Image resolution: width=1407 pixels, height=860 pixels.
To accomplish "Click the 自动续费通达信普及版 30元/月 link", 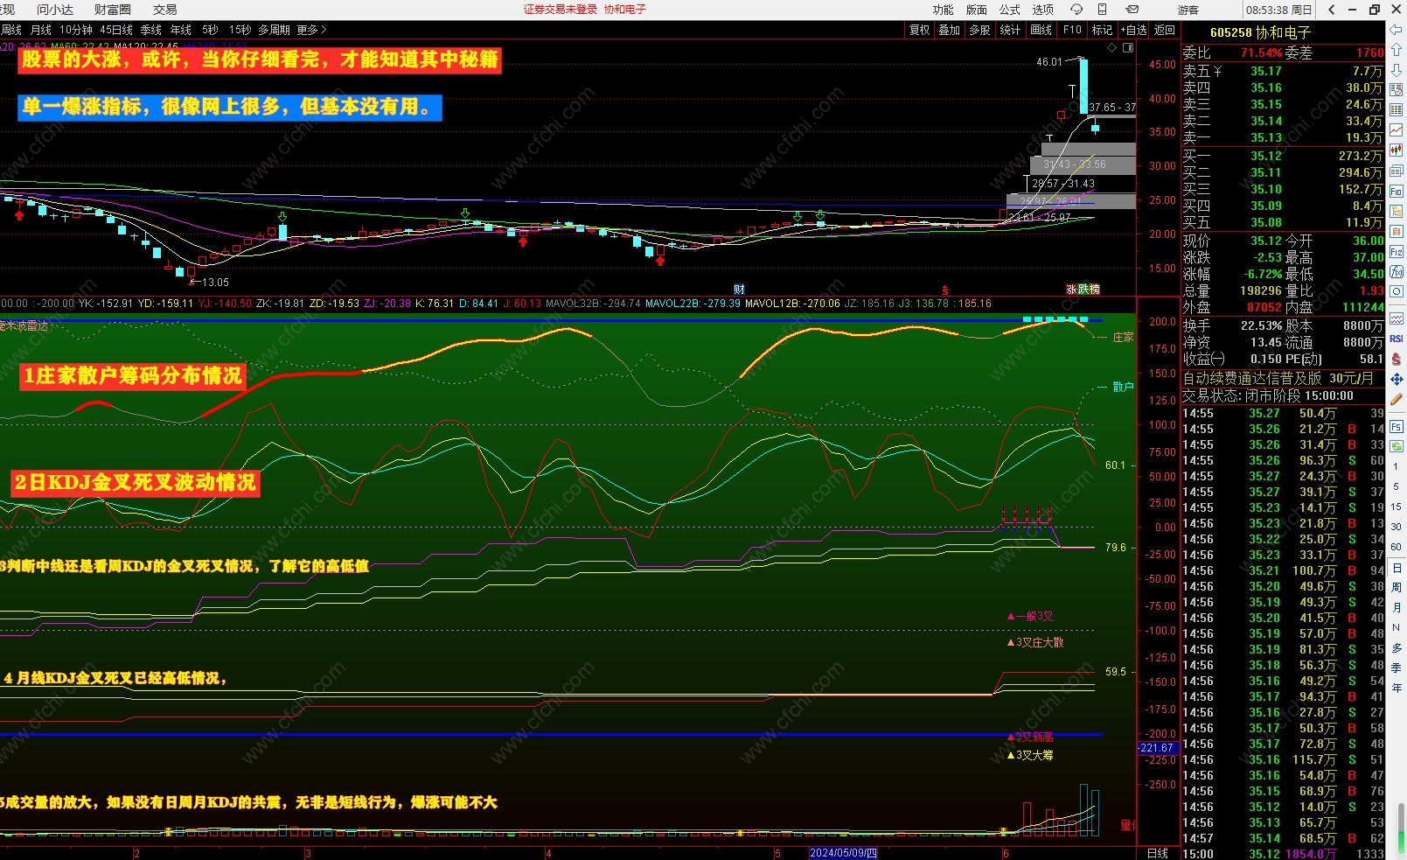I will (1278, 378).
